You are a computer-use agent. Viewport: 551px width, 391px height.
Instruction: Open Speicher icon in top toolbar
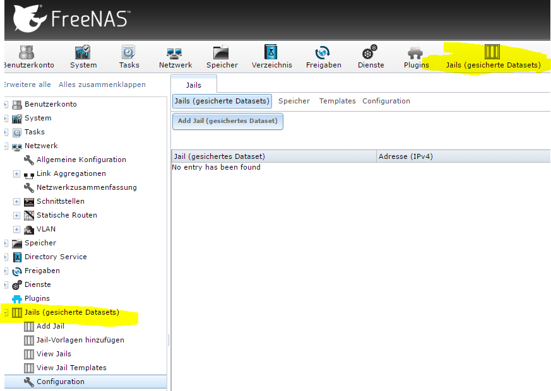[222, 52]
